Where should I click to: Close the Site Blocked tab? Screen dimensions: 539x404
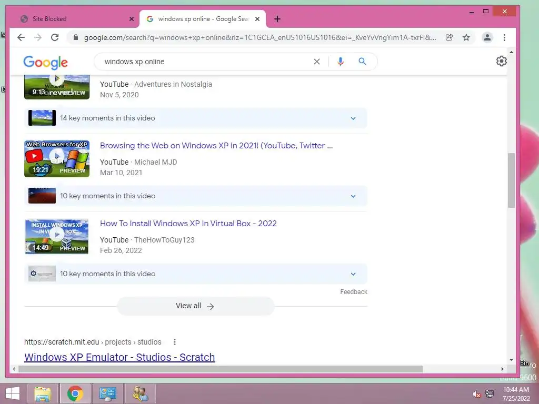tap(131, 19)
